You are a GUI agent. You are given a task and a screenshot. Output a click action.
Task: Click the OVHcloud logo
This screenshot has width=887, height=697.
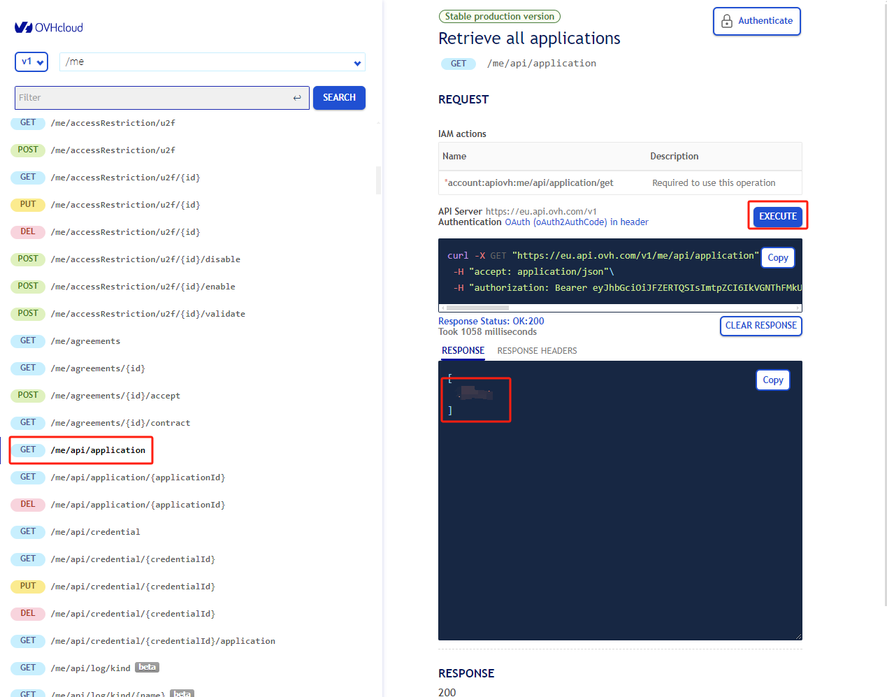click(x=49, y=27)
